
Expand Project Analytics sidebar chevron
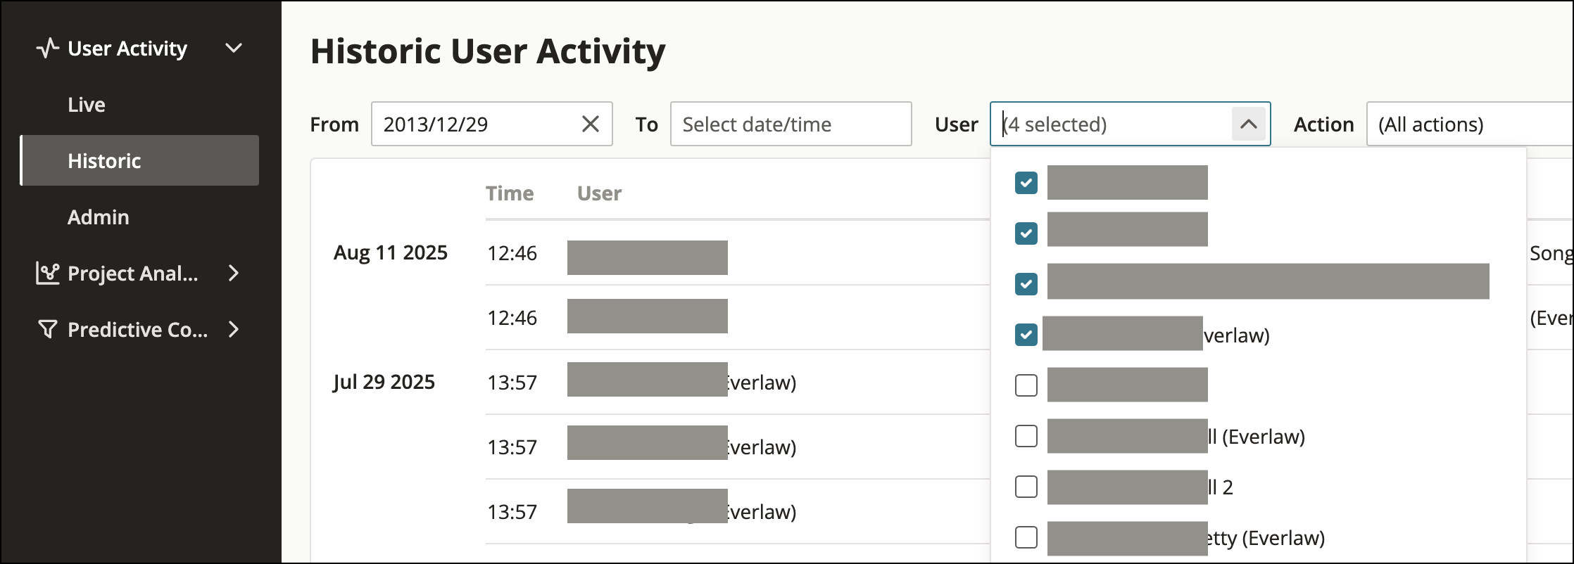tap(234, 273)
